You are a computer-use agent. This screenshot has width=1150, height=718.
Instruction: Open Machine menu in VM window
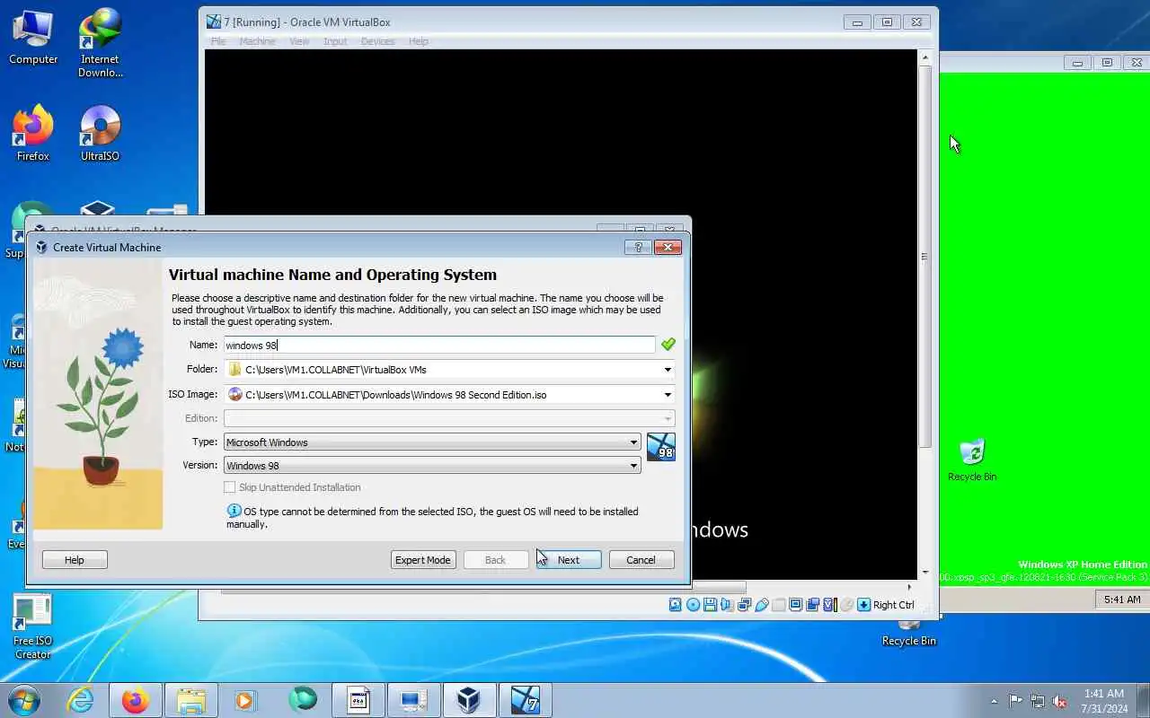point(257,41)
